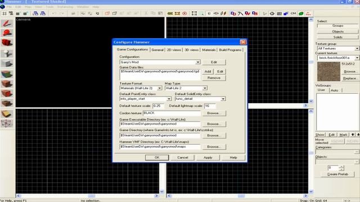Toggle the Solids selection mode
The width and height of the screenshot is (360, 202).
[x=337, y=37]
